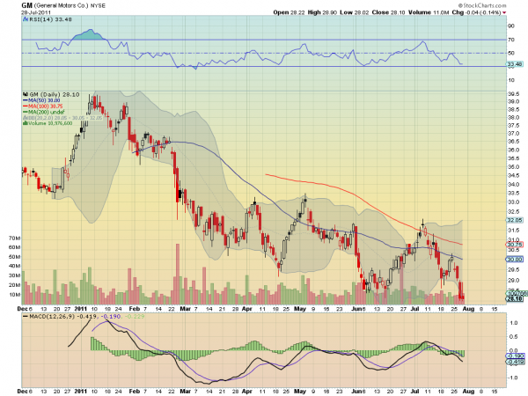Click the red down-arrow change indicator

pos(504,13)
